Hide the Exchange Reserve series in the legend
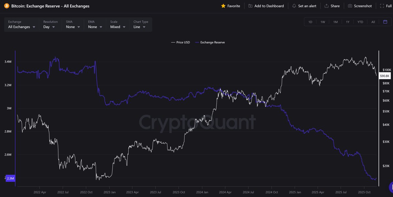 tap(210, 42)
